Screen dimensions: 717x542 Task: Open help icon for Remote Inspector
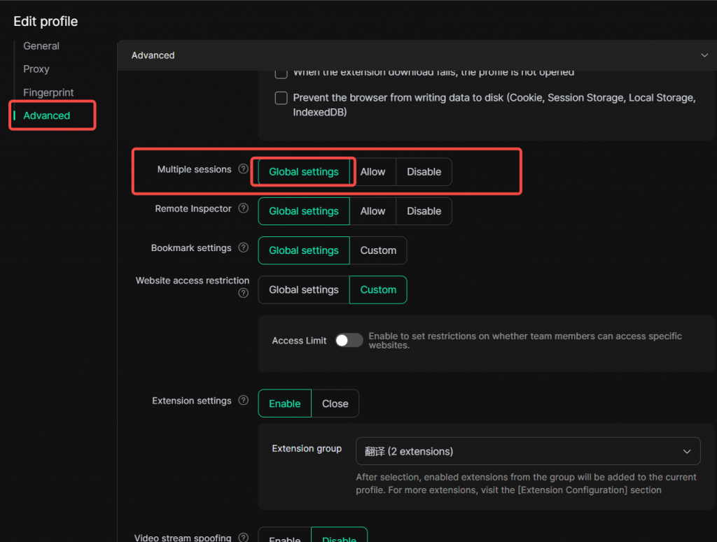pos(243,208)
